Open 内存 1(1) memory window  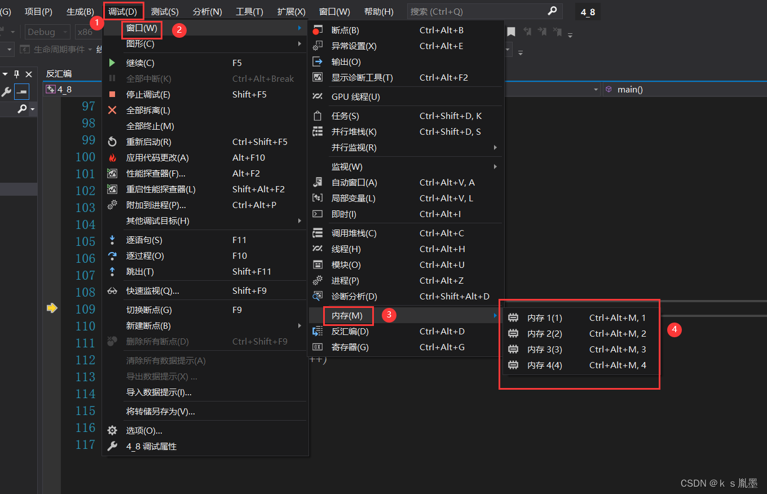[x=579, y=318]
